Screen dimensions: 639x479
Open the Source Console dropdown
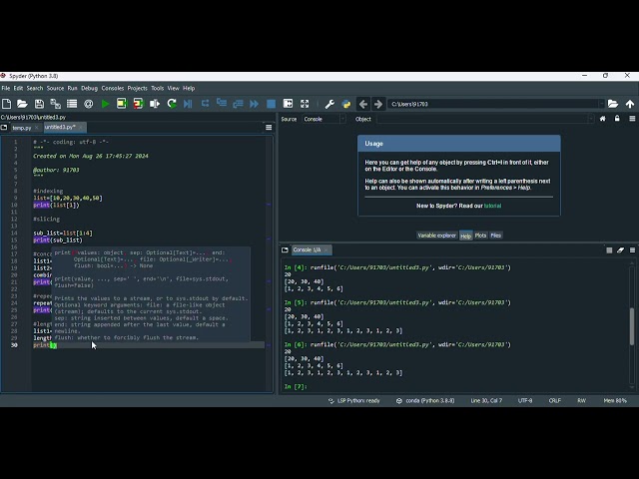click(x=324, y=119)
